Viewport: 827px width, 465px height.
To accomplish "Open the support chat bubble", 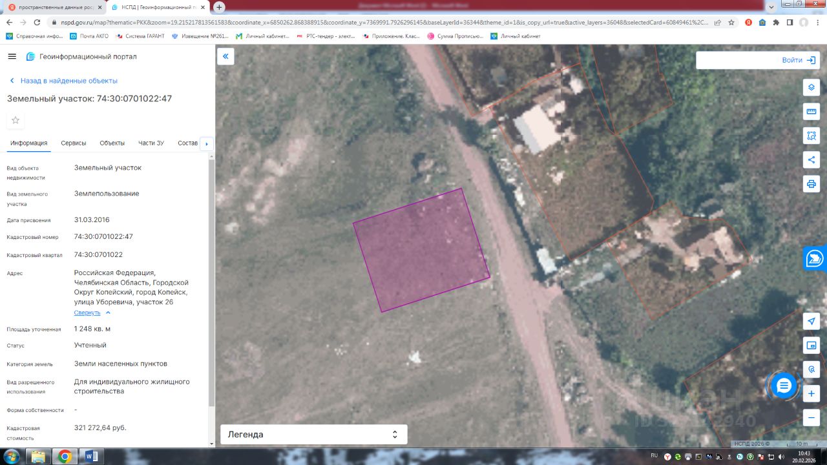I will (x=784, y=386).
